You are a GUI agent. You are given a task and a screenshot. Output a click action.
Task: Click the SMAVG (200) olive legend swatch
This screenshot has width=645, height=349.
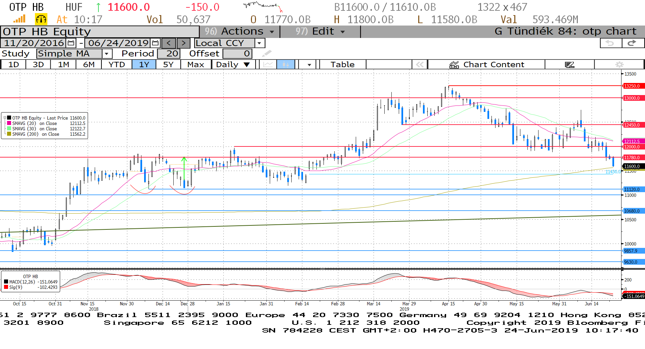coord(9,134)
